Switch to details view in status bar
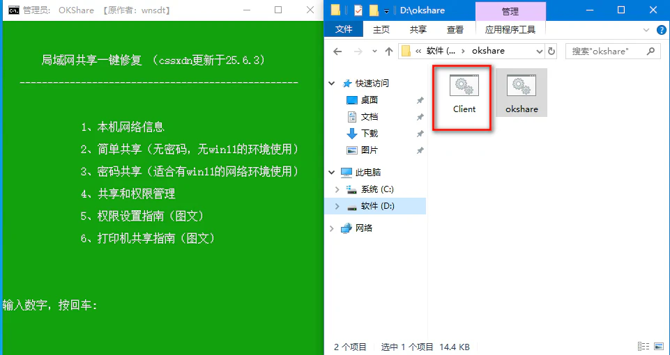This screenshot has height=355, width=670. tap(643, 347)
